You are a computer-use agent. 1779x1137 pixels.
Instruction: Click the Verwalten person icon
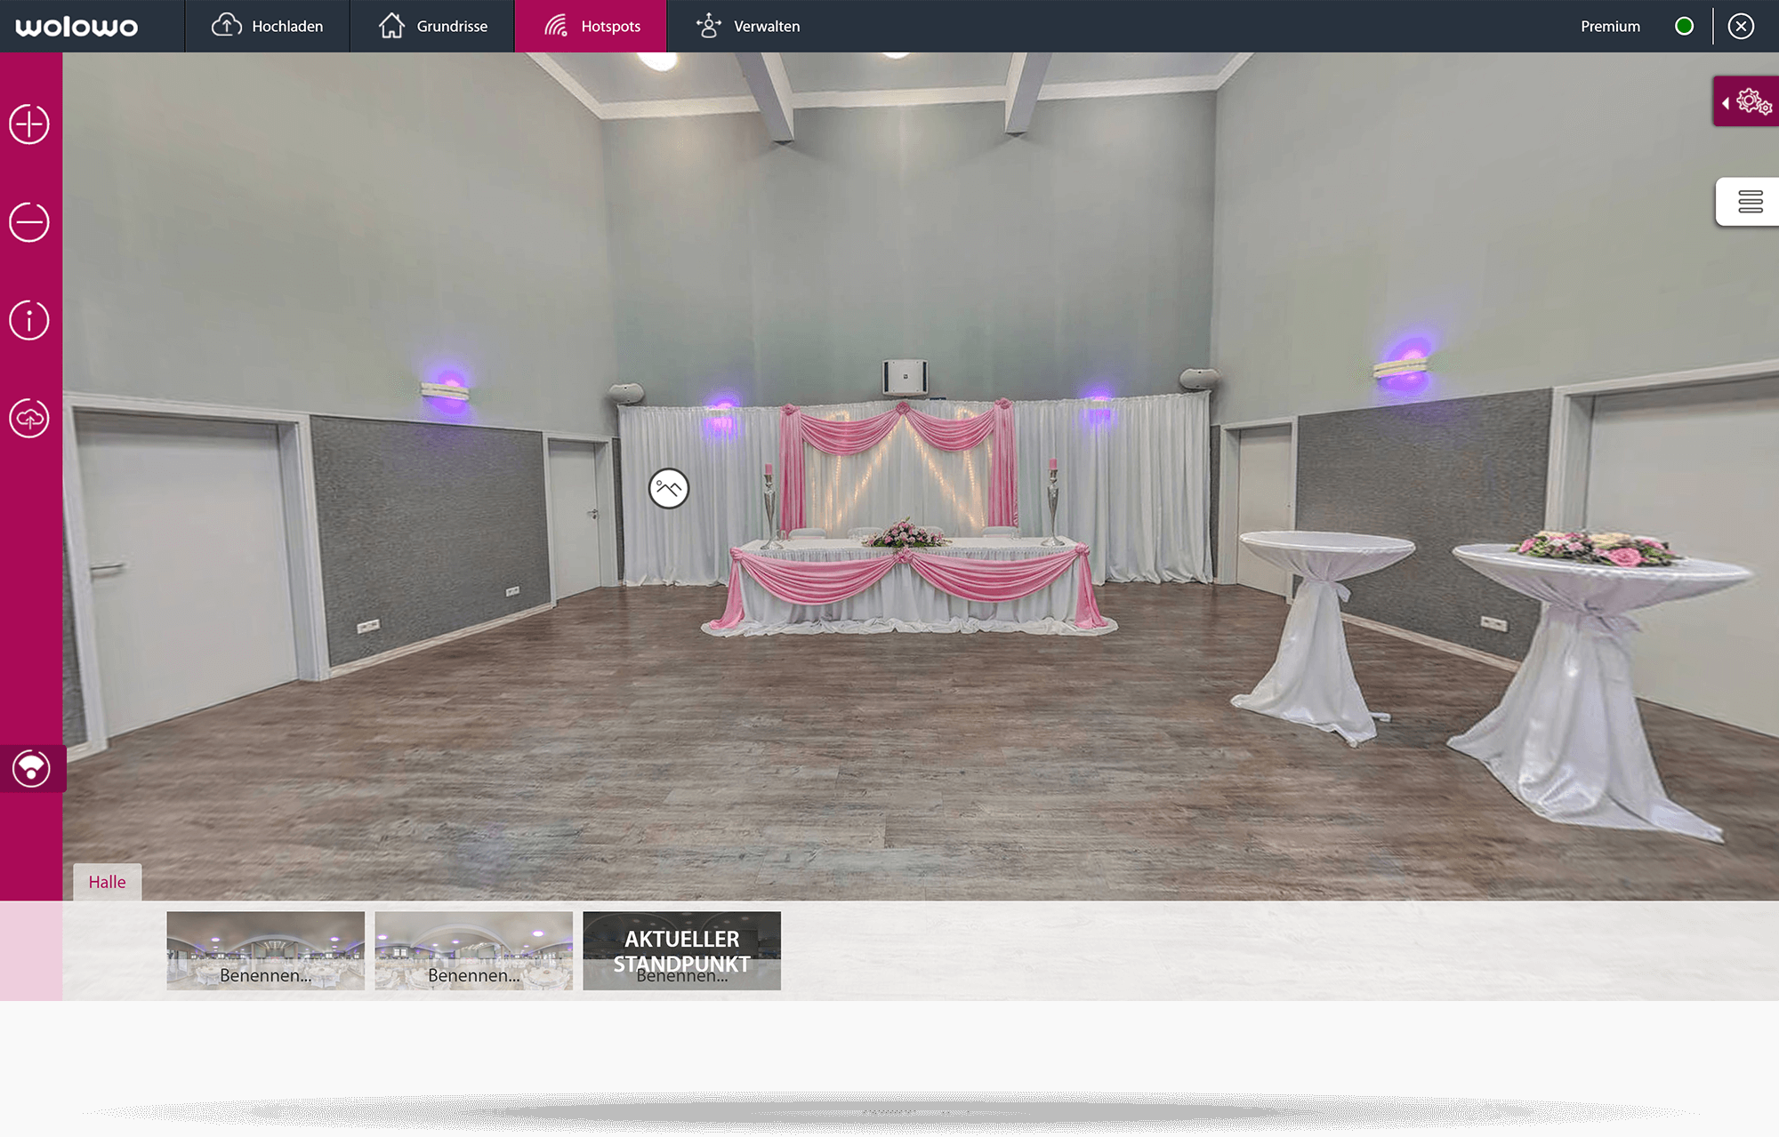708,25
